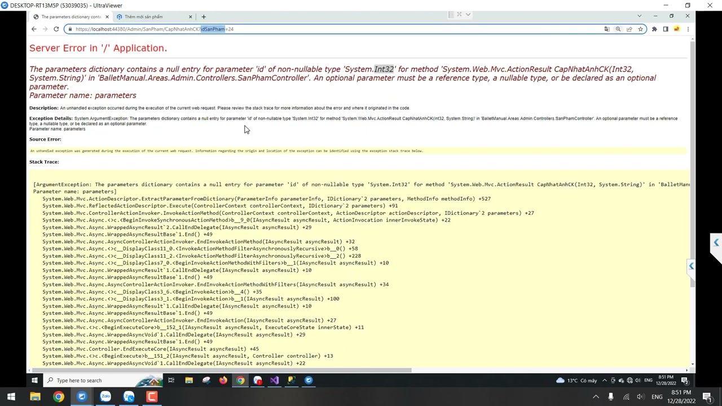Close the 'The parameters dictionary' tab
The height and width of the screenshot is (406, 722).
[x=107, y=16]
